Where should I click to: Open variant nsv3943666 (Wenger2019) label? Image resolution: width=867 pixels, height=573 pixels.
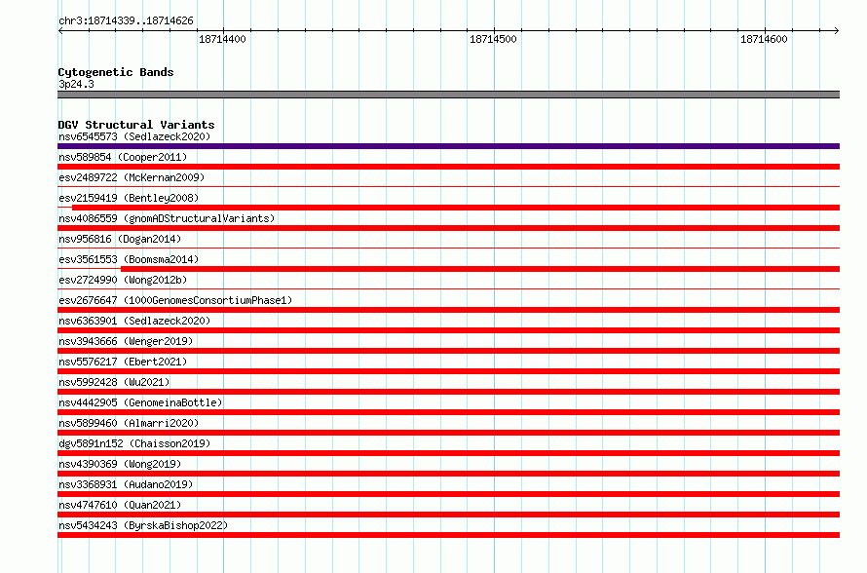click(126, 341)
